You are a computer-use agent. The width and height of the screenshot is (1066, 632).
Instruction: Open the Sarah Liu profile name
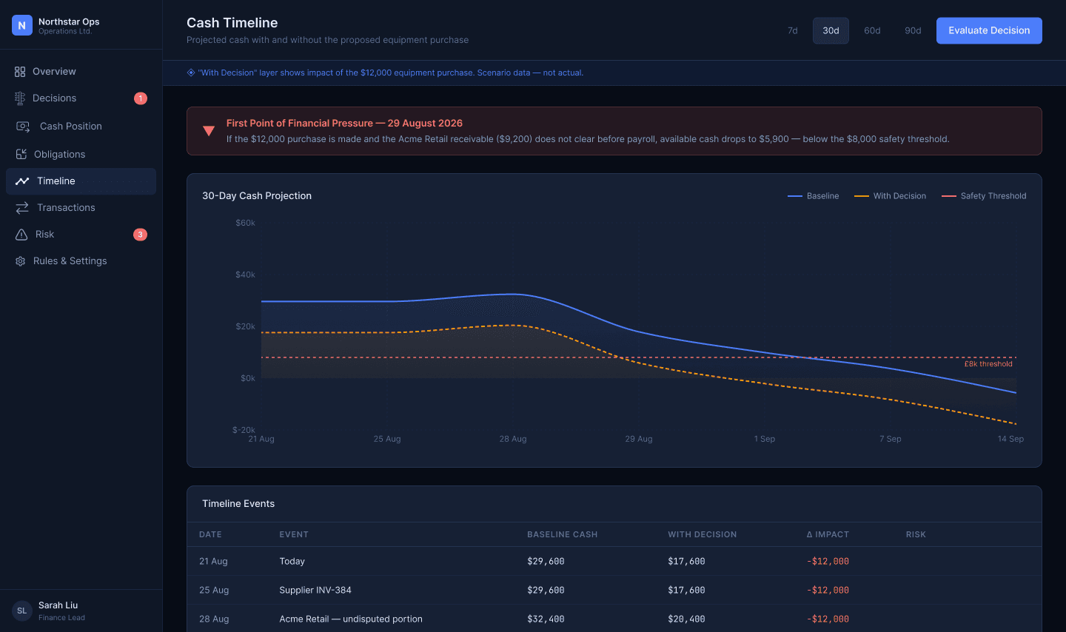click(x=58, y=605)
